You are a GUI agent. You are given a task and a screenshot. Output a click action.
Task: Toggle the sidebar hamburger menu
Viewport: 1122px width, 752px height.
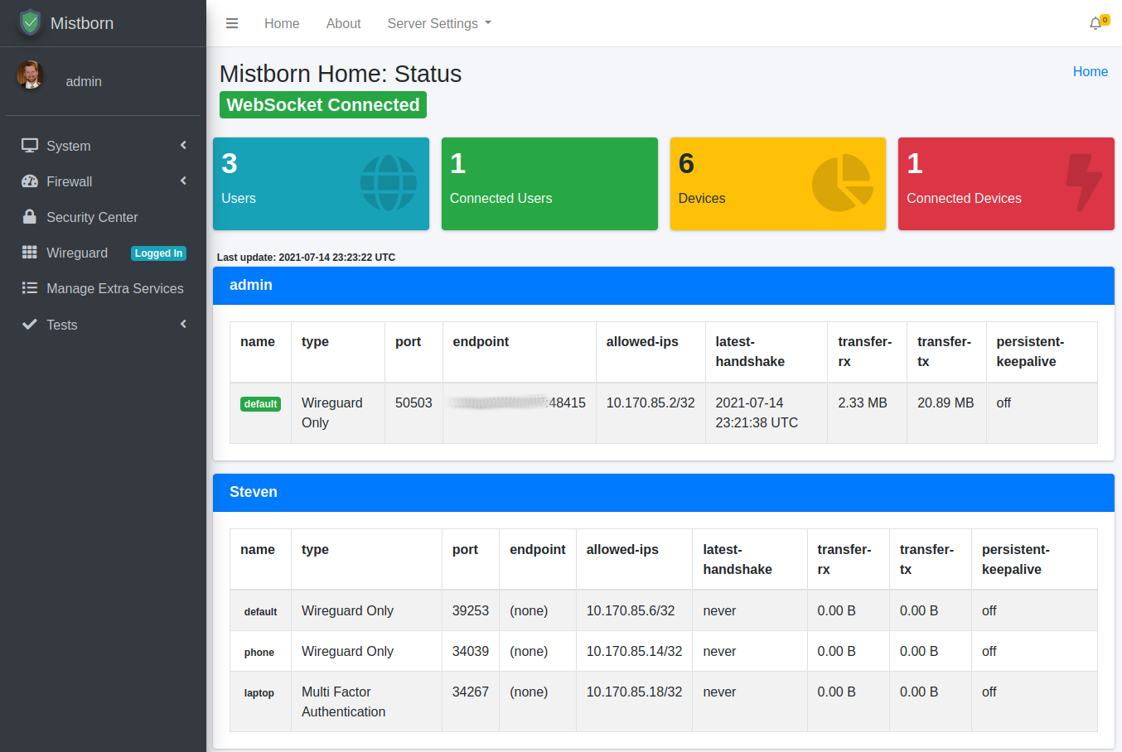pyautogui.click(x=232, y=23)
